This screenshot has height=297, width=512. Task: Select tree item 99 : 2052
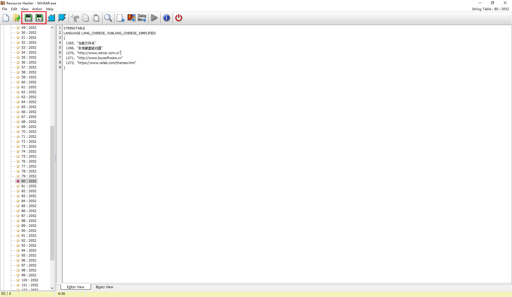coord(29,275)
